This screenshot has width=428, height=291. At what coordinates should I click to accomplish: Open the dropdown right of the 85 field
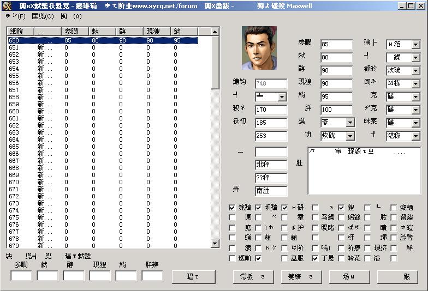coord(415,44)
